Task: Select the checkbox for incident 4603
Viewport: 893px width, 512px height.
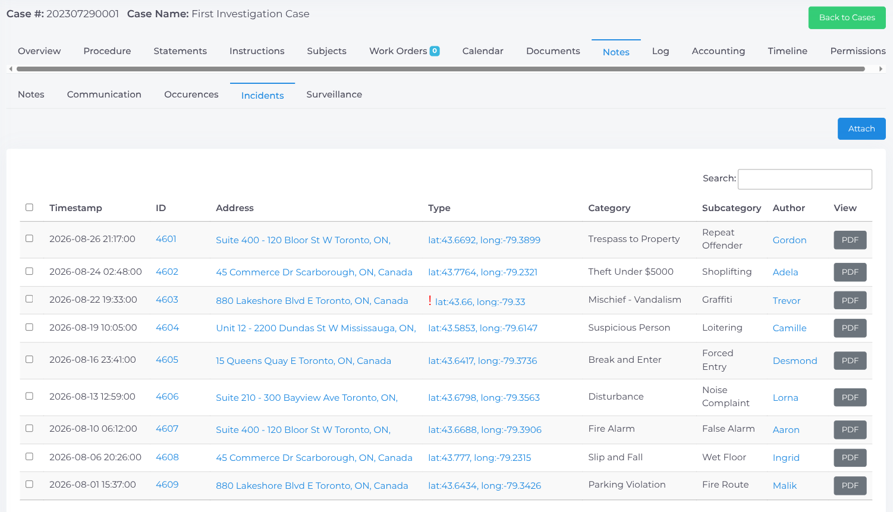Action: [29, 299]
